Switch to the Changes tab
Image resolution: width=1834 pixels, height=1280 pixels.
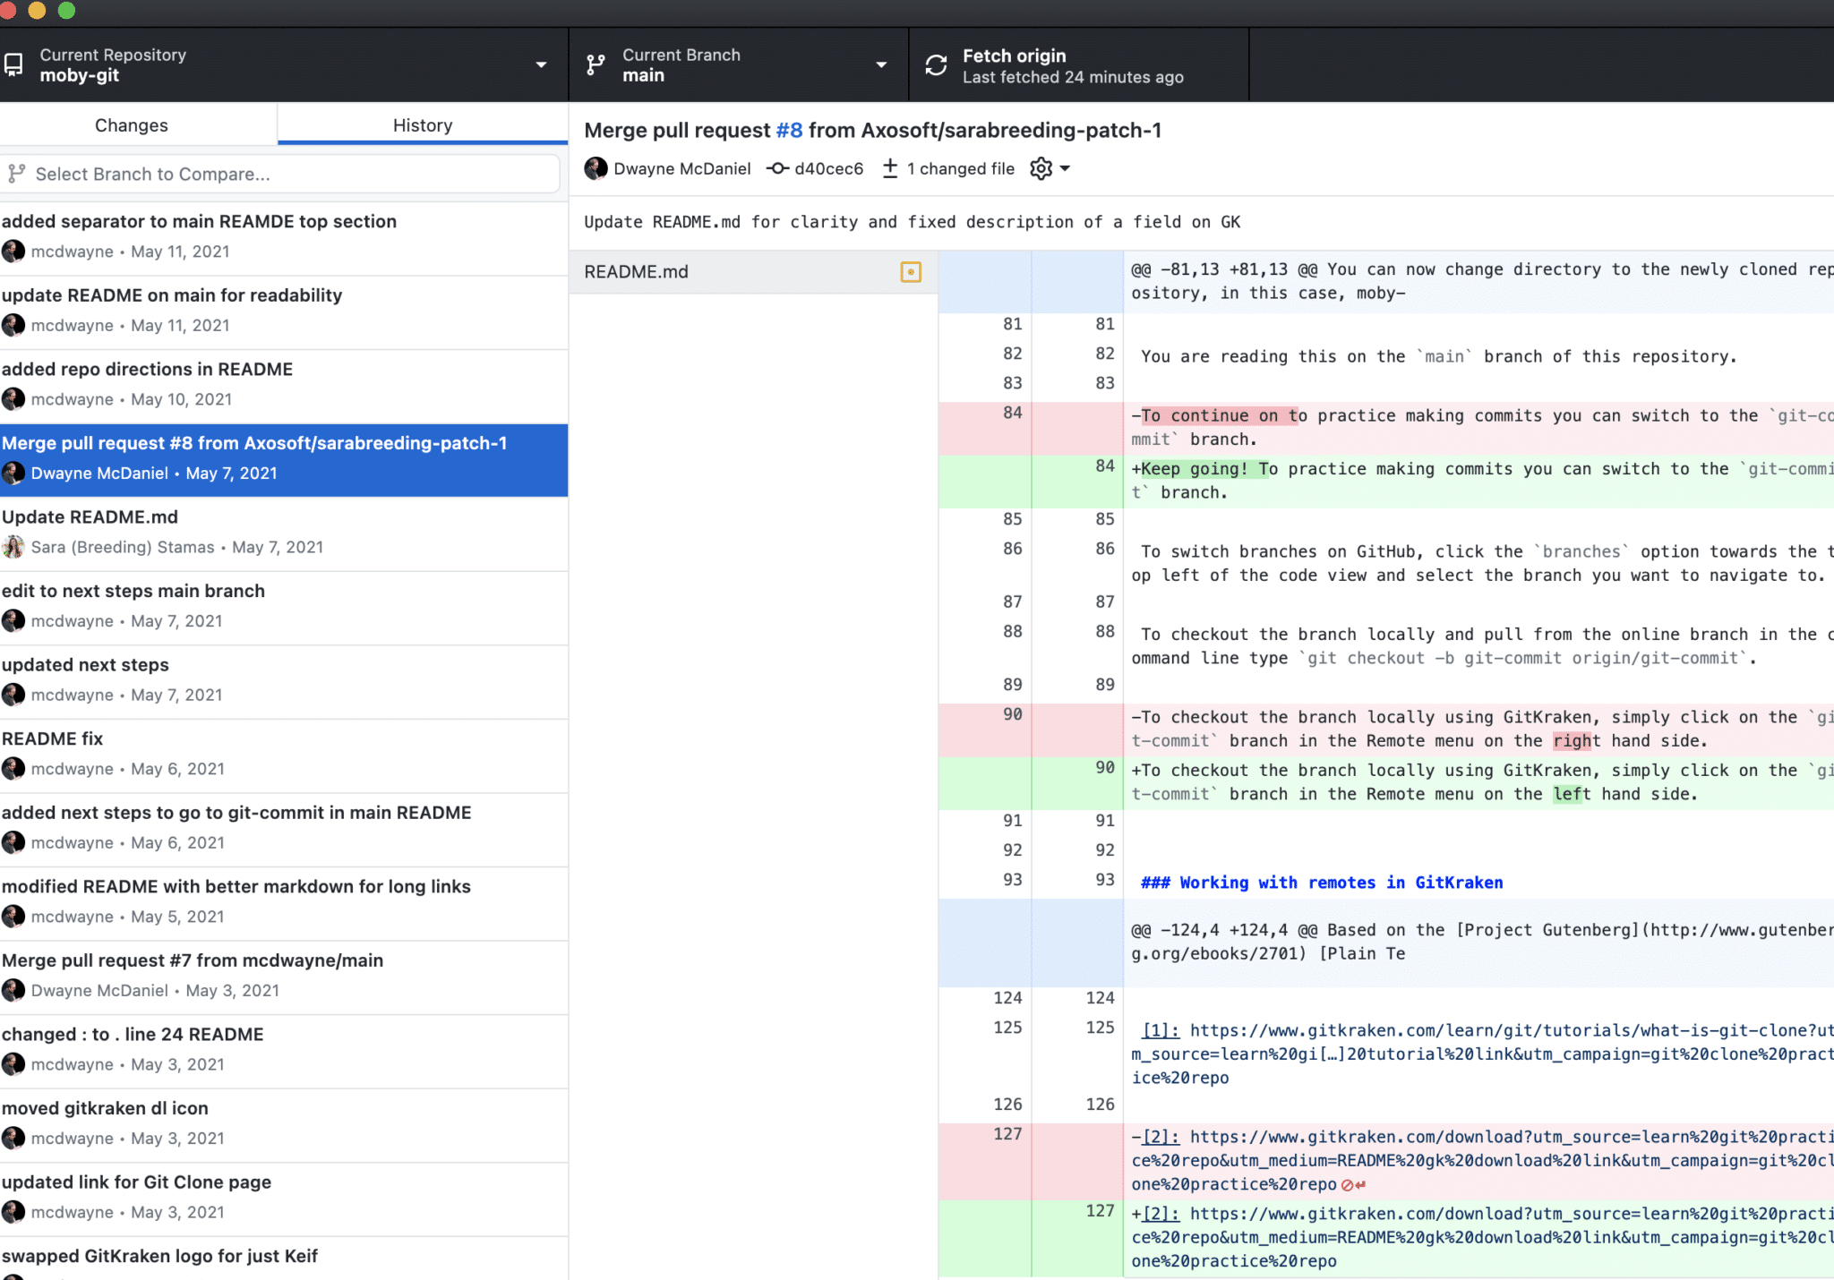point(132,125)
